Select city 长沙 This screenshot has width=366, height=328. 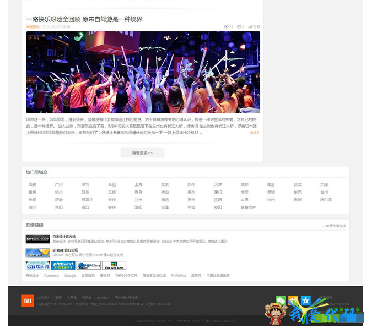pos(112,200)
